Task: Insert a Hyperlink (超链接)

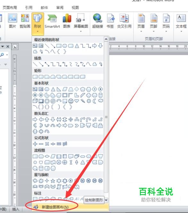Action: [x=97, y=21]
